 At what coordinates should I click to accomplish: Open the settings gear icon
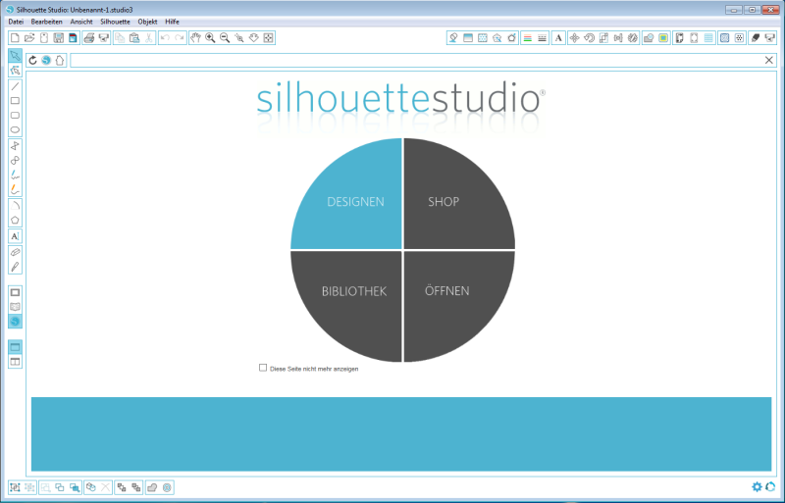coord(757,486)
